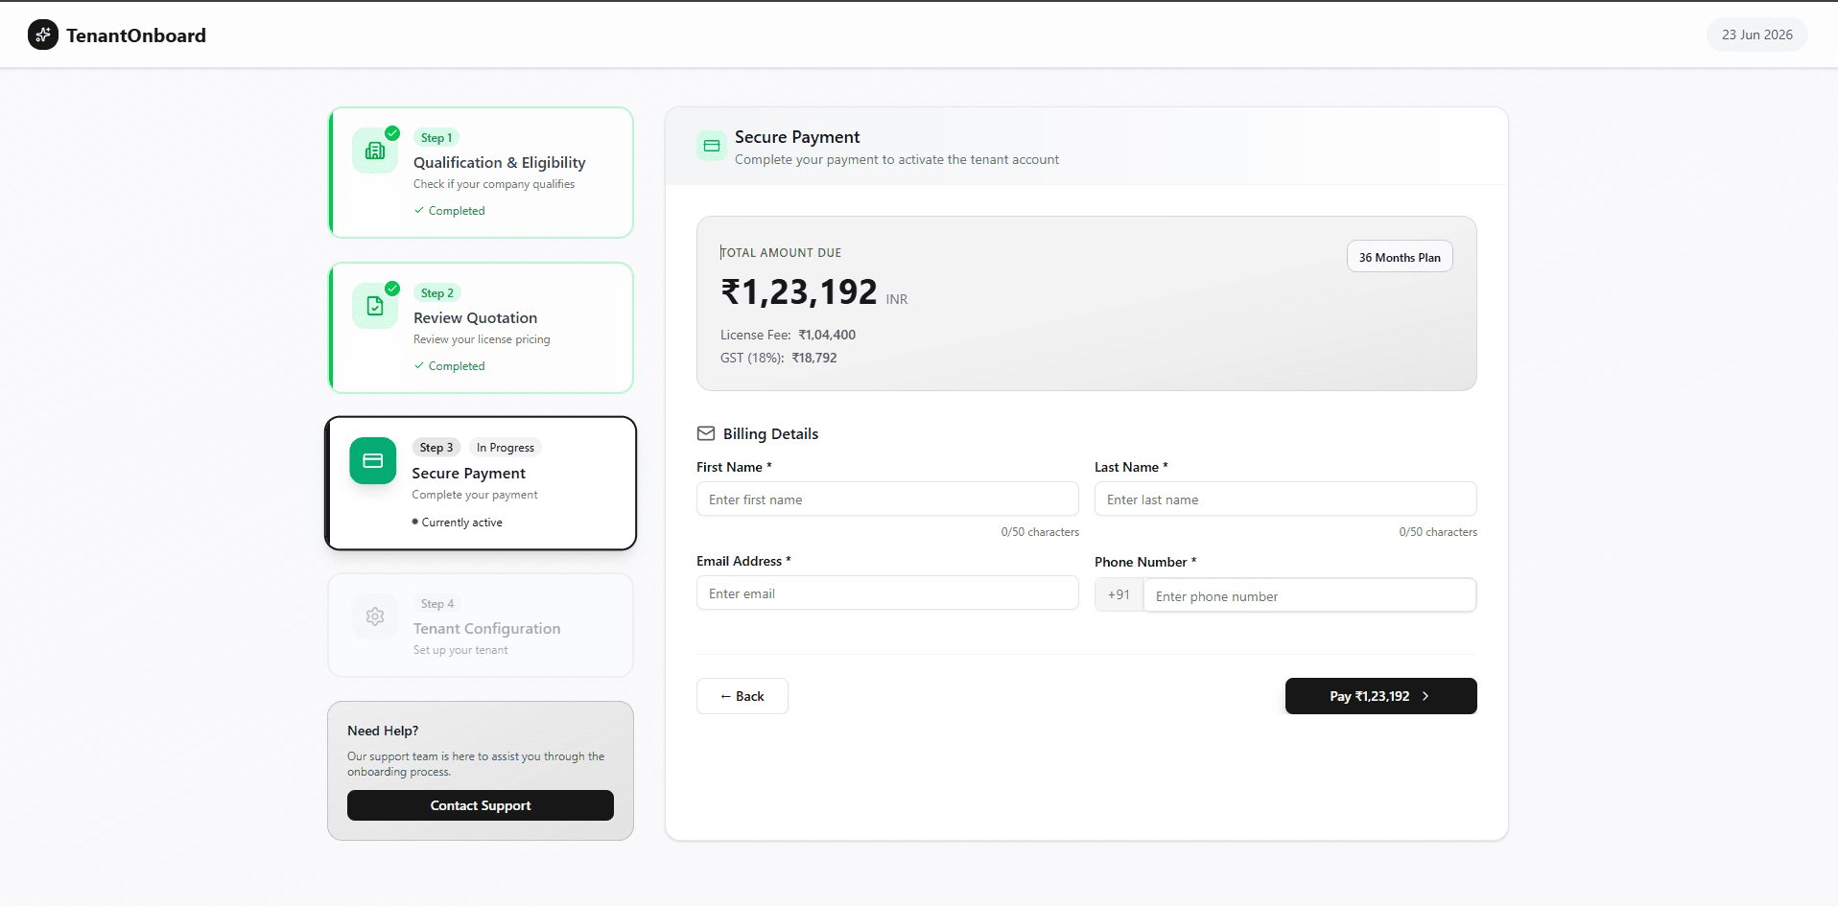Click the GST (18%) ₹18,792 line
1838x906 pixels.
click(x=779, y=358)
